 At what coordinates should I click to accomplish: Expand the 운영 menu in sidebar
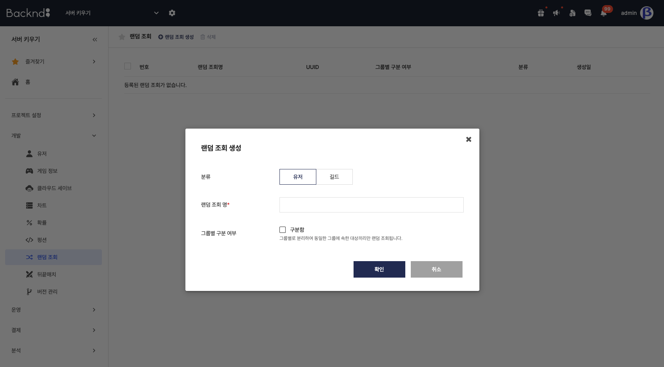click(53, 309)
